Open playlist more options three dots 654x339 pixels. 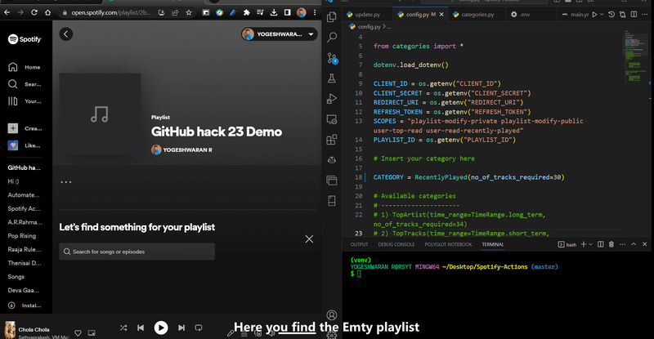(66, 182)
